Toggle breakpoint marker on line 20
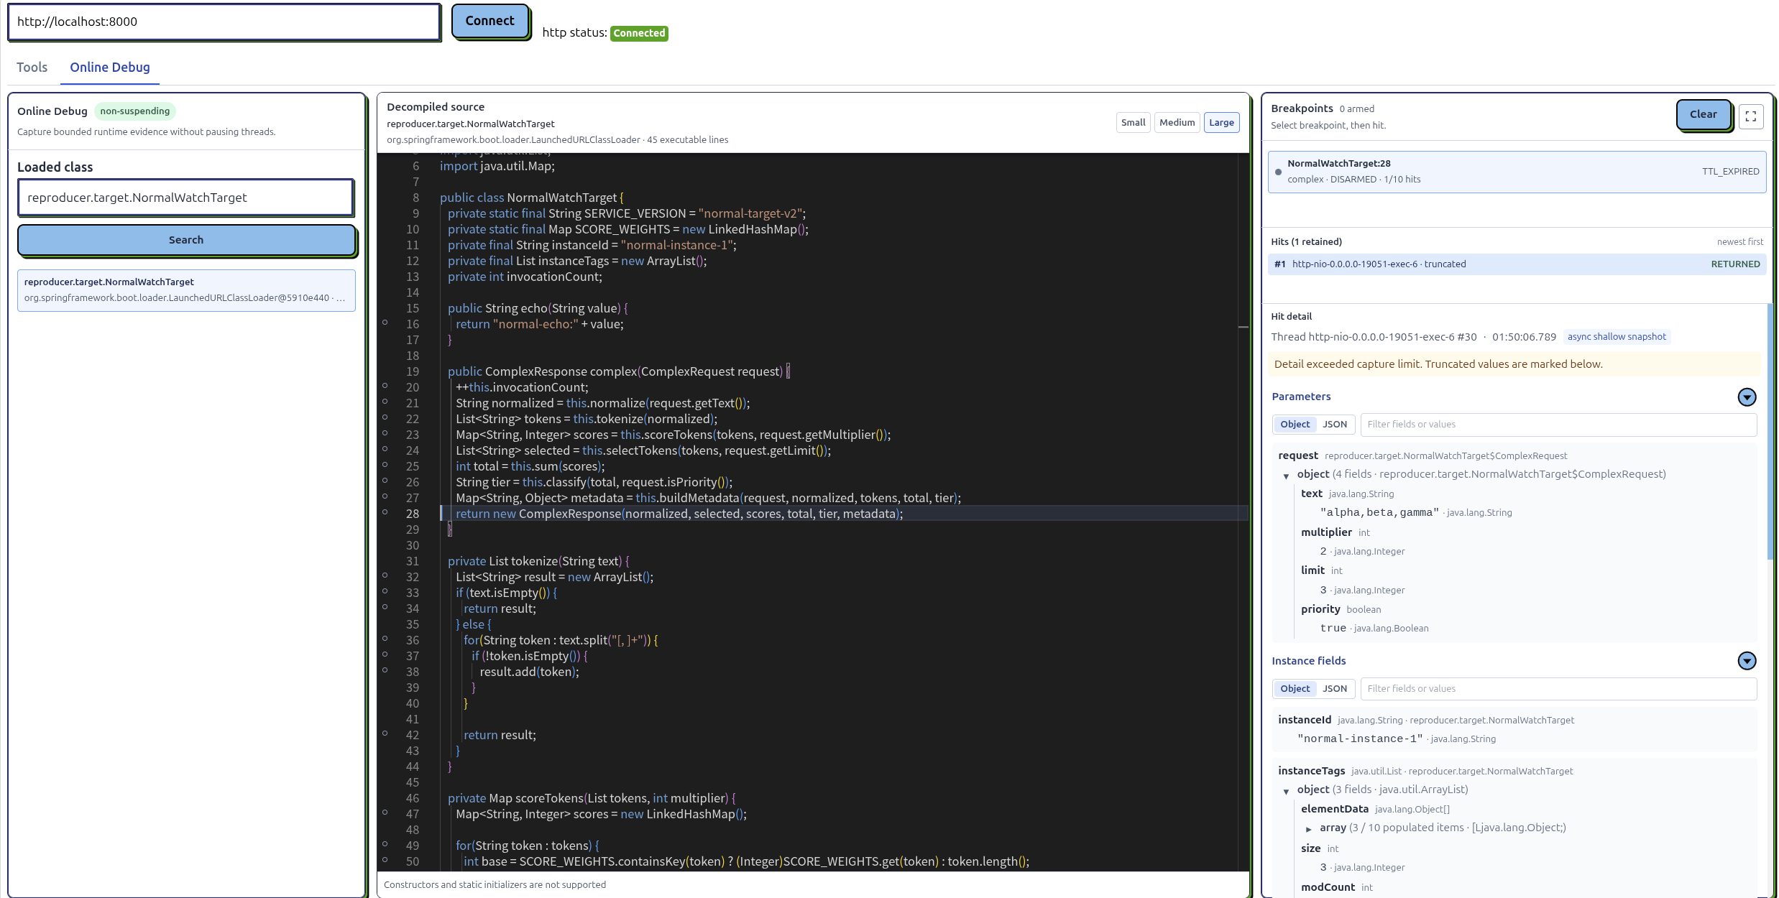This screenshot has height=898, width=1779. [385, 386]
